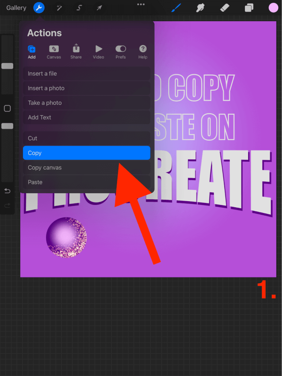Tap the Undo arrow in sidebar
The height and width of the screenshot is (376, 282).
pyautogui.click(x=8, y=191)
